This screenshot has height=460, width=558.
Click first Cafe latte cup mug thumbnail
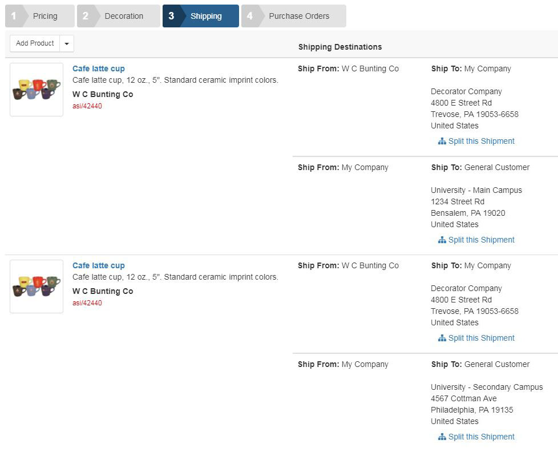pos(37,90)
